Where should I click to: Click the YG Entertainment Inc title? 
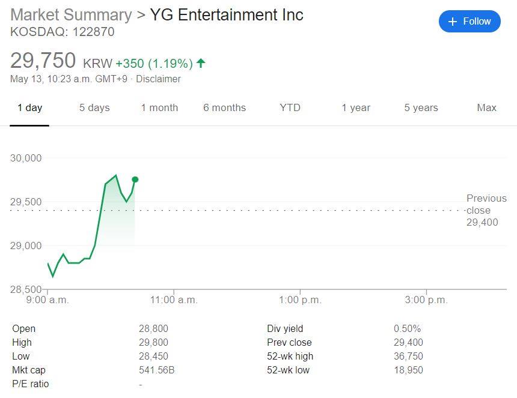[x=227, y=15]
